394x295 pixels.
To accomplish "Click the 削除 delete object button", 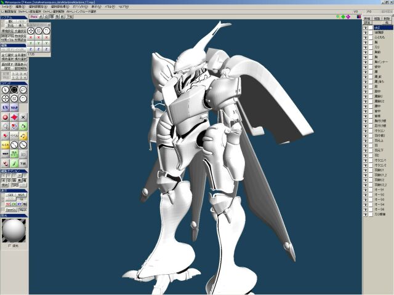I will 387,19.
